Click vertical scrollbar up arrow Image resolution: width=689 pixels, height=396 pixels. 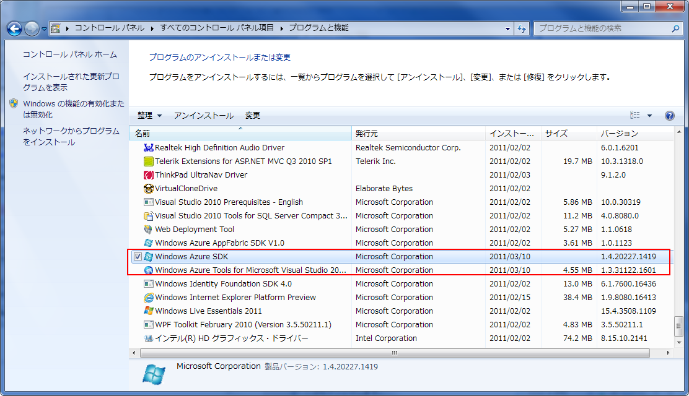click(679, 132)
